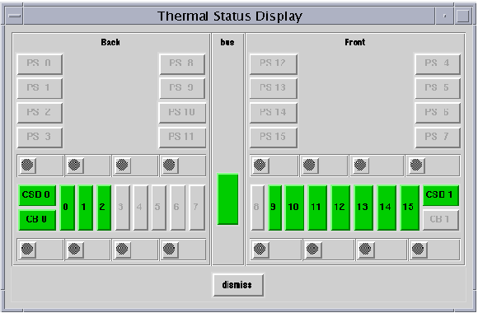The width and height of the screenshot is (478, 313).
Task: Click third fan icon in Front upper fan row
Action: pyautogui.click(x=361, y=166)
